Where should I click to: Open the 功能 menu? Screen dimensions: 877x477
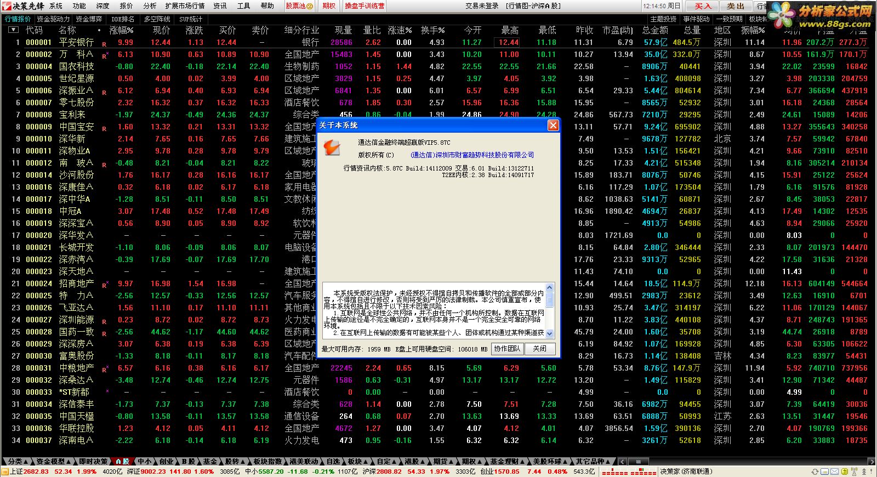[x=79, y=6]
